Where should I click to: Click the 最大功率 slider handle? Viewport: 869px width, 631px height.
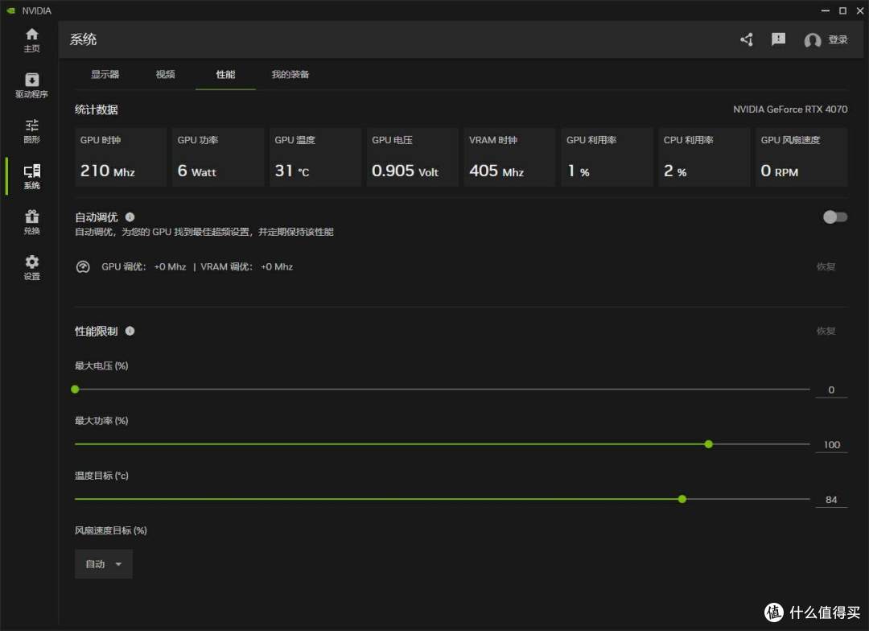708,444
